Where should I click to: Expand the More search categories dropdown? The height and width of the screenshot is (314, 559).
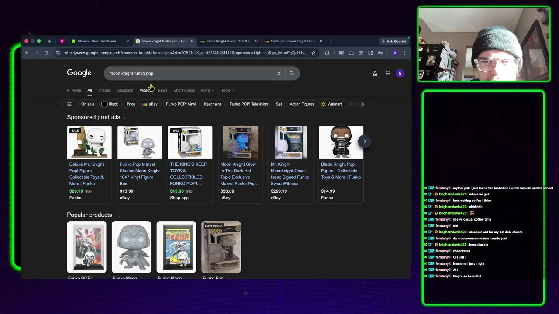point(207,90)
